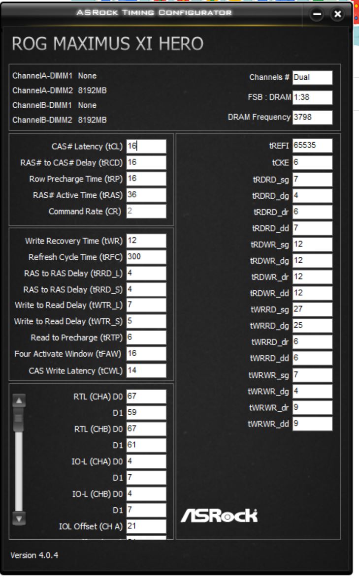Focus the tRDRD_sg field
359x582 pixels.
(x=312, y=180)
